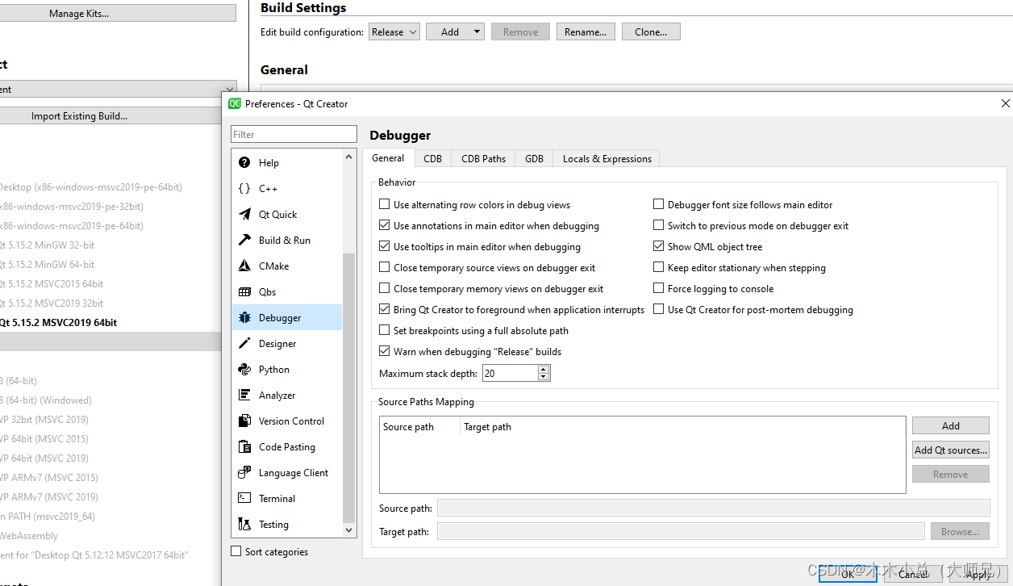Open the Qbs category icon

coord(244,291)
